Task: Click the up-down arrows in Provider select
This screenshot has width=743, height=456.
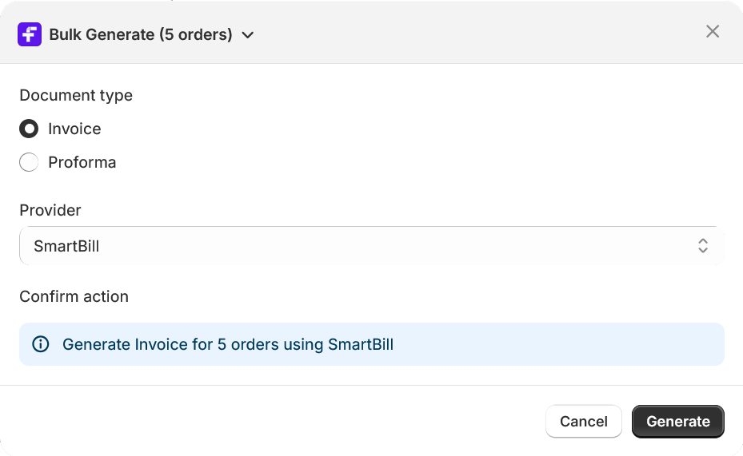Action: point(703,246)
